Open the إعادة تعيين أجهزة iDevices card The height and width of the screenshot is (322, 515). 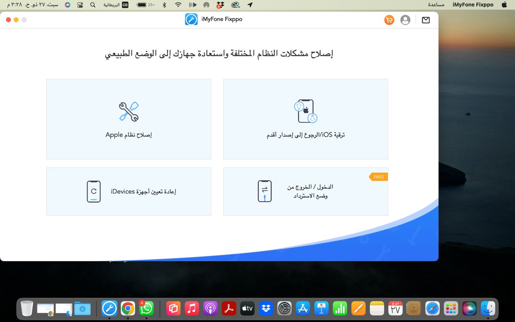pyautogui.click(x=129, y=191)
